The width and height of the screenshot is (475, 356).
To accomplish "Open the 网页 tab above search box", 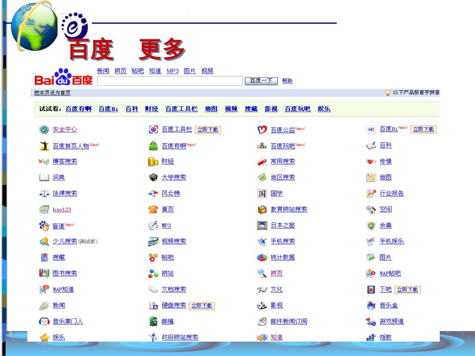I will click(121, 71).
